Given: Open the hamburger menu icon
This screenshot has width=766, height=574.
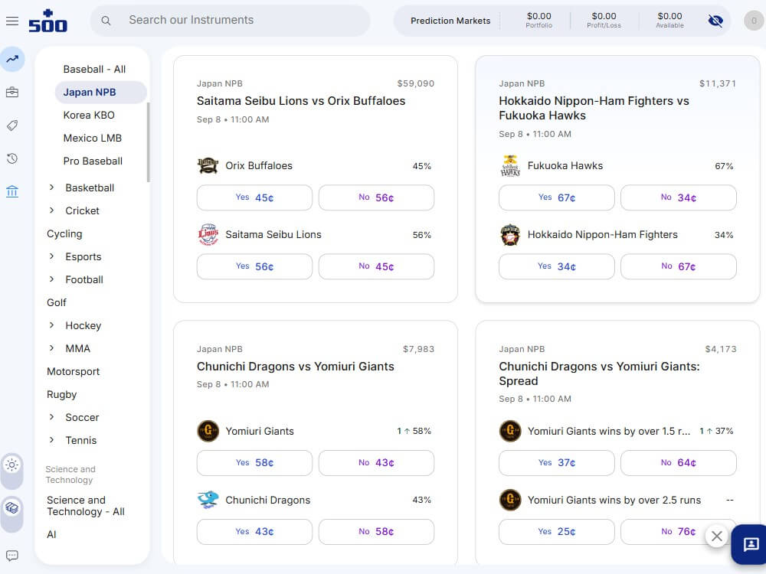Looking at the screenshot, I should pyautogui.click(x=12, y=21).
